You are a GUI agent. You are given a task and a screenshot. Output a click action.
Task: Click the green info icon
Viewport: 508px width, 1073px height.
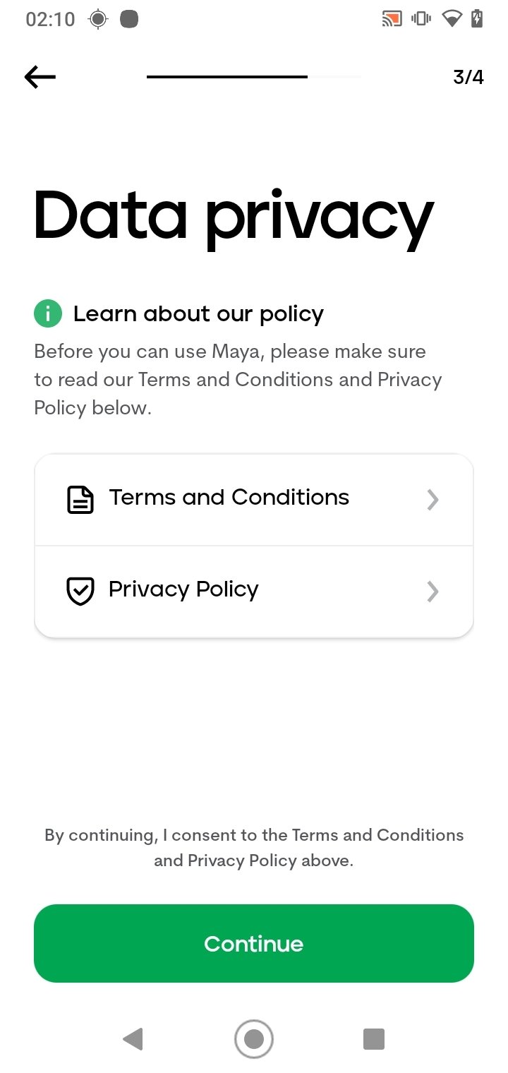(48, 314)
